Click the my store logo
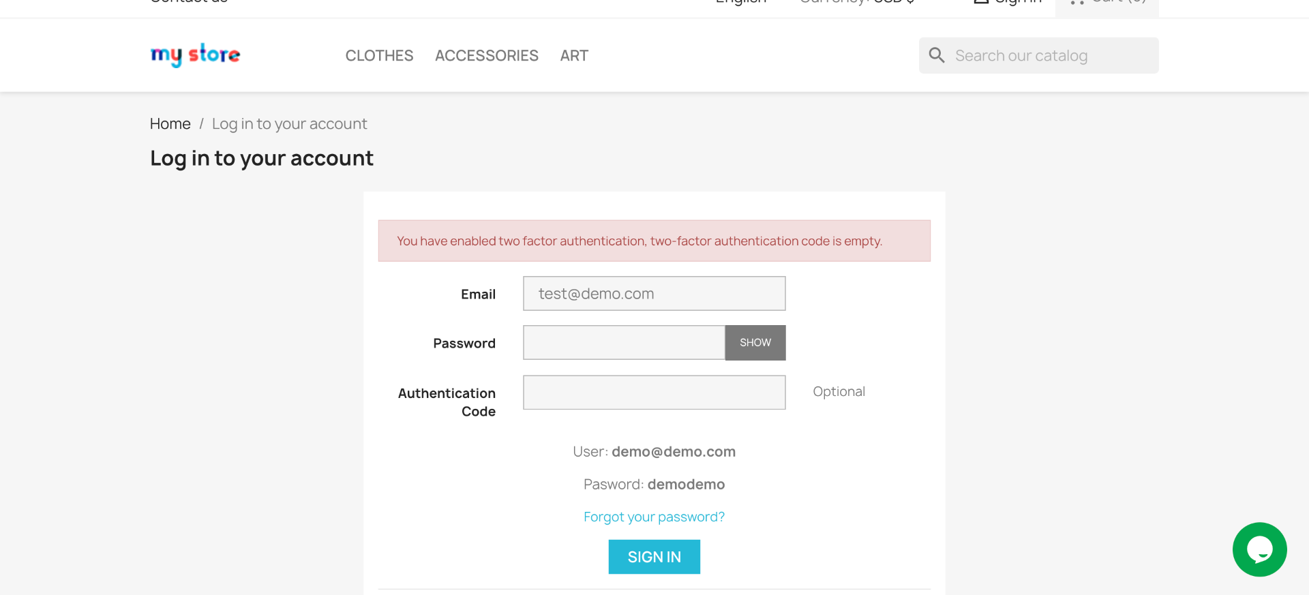The image size is (1309, 595). pyautogui.click(x=195, y=55)
